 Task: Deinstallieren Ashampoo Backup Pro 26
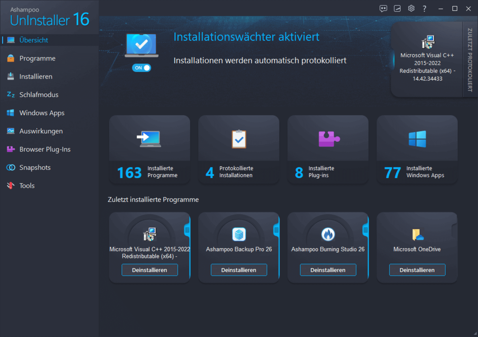click(239, 270)
